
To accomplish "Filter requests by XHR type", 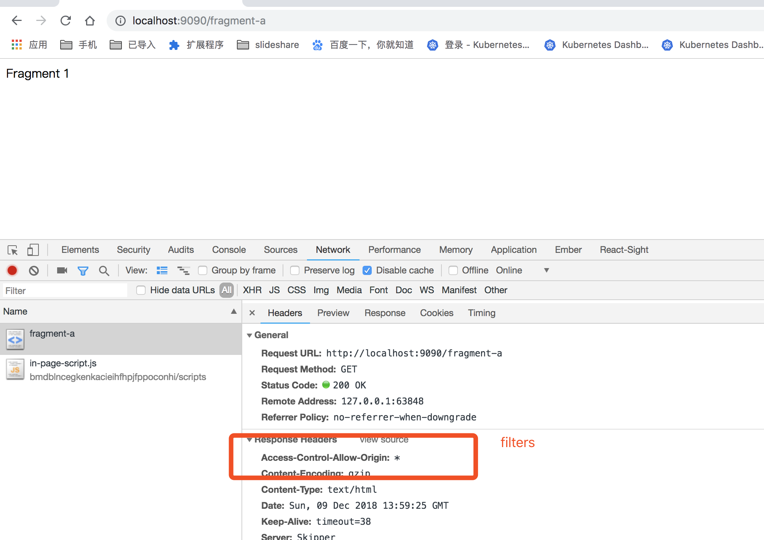I will (252, 290).
